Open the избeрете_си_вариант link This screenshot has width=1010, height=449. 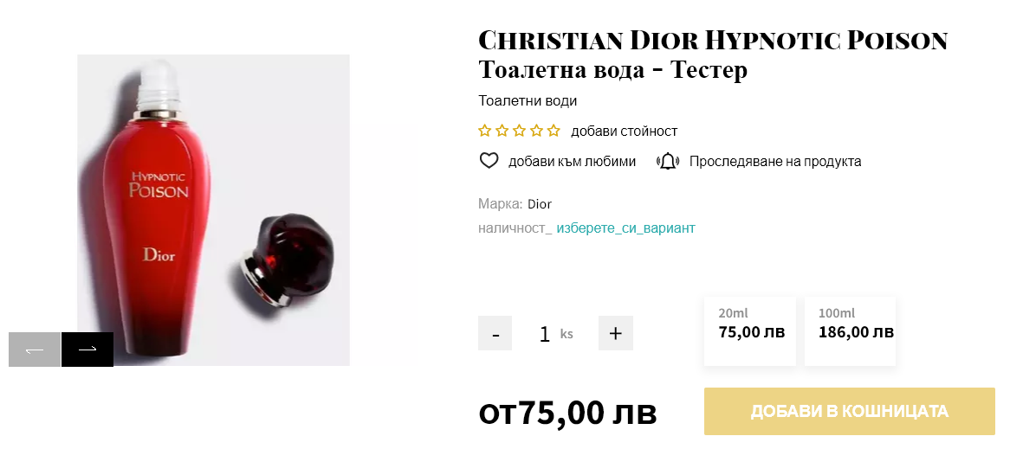pos(625,228)
